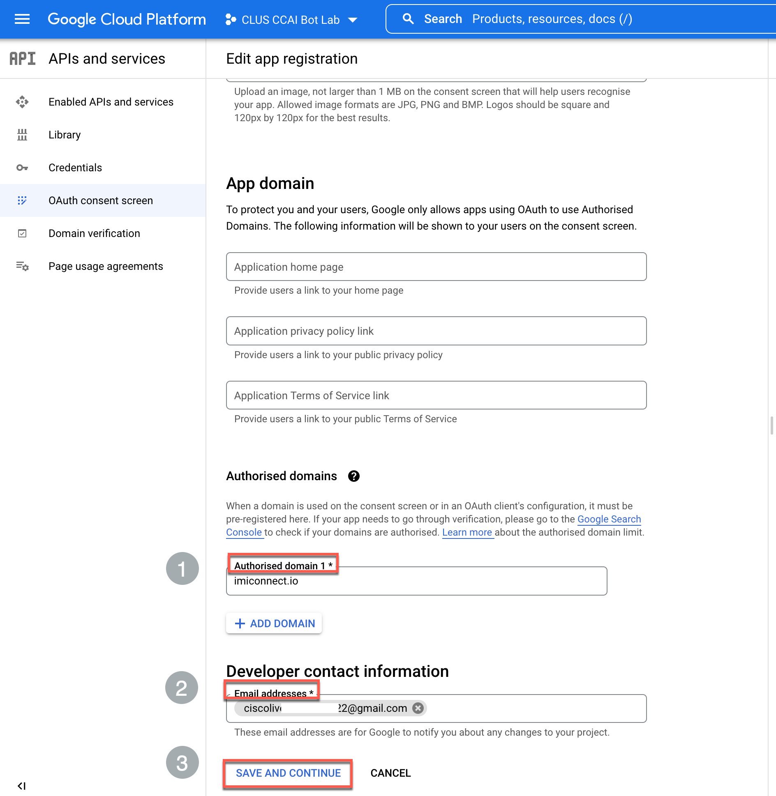Click the Credentials key icon
Screen dimensions: 776x796
[x=22, y=168]
